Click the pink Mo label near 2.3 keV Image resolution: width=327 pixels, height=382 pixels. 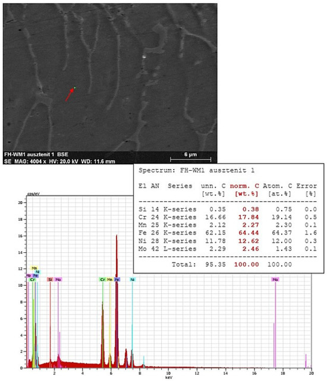[58, 280]
